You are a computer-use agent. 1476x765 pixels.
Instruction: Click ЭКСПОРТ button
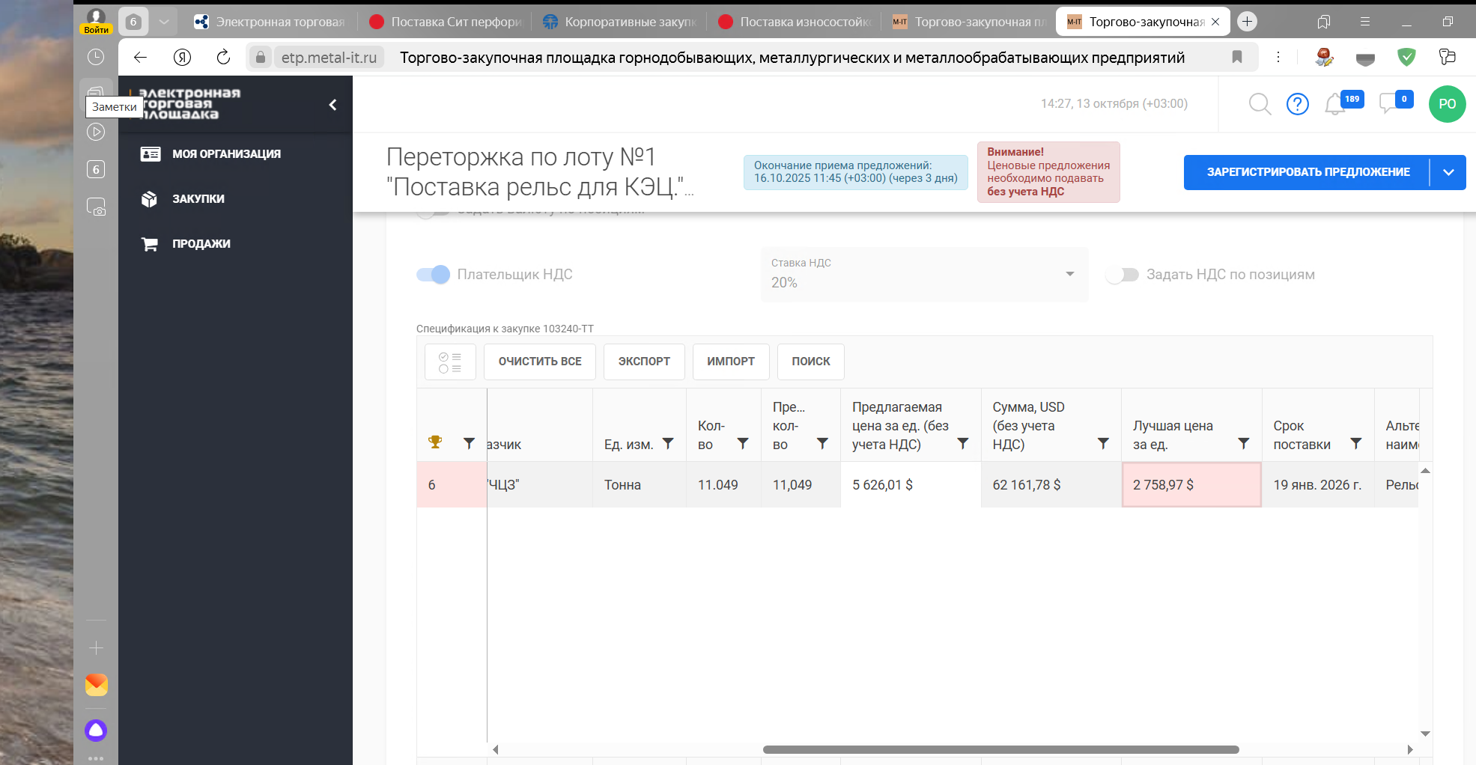click(x=644, y=362)
